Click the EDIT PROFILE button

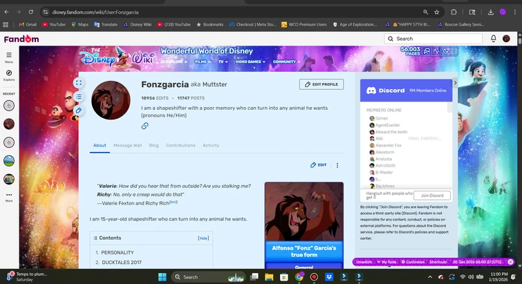point(321,84)
